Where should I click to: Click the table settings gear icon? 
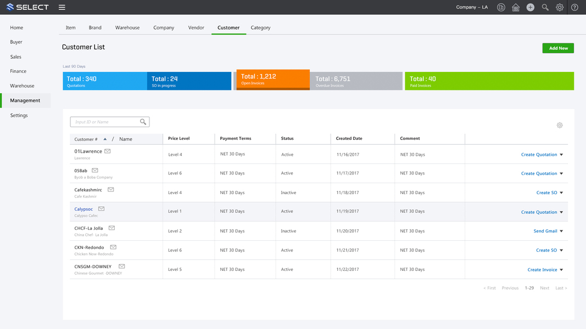pyautogui.click(x=560, y=126)
